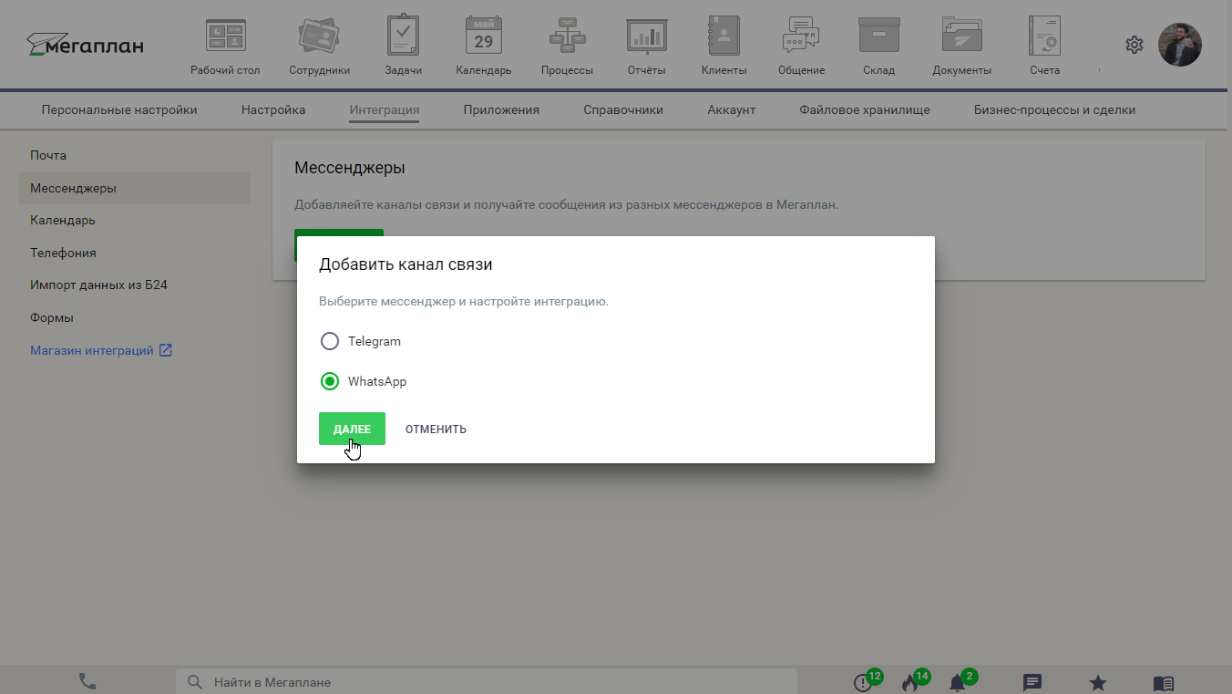Follow the Магазин интеграций link

92,350
